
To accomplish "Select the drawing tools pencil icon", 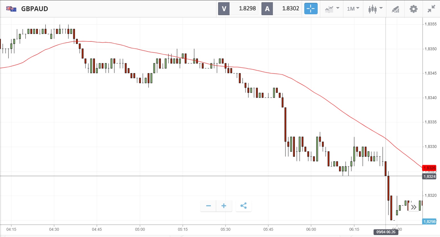I will pos(396,9).
